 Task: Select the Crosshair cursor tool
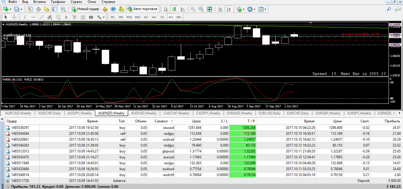click(x=14, y=17)
